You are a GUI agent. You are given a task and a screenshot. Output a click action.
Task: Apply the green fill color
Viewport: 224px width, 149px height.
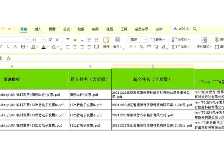33,47
